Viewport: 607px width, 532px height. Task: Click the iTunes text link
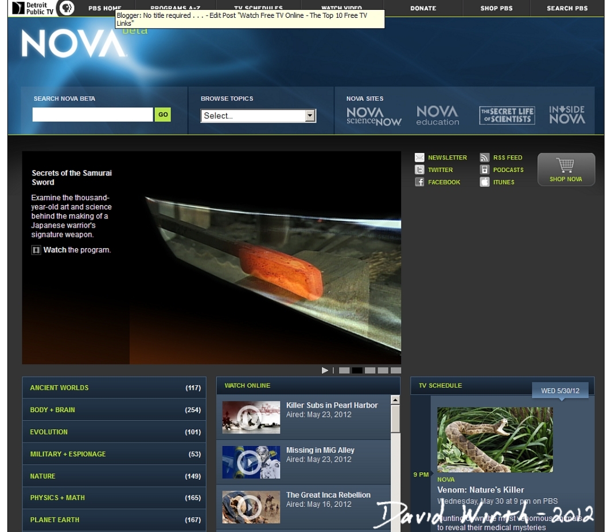click(504, 182)
